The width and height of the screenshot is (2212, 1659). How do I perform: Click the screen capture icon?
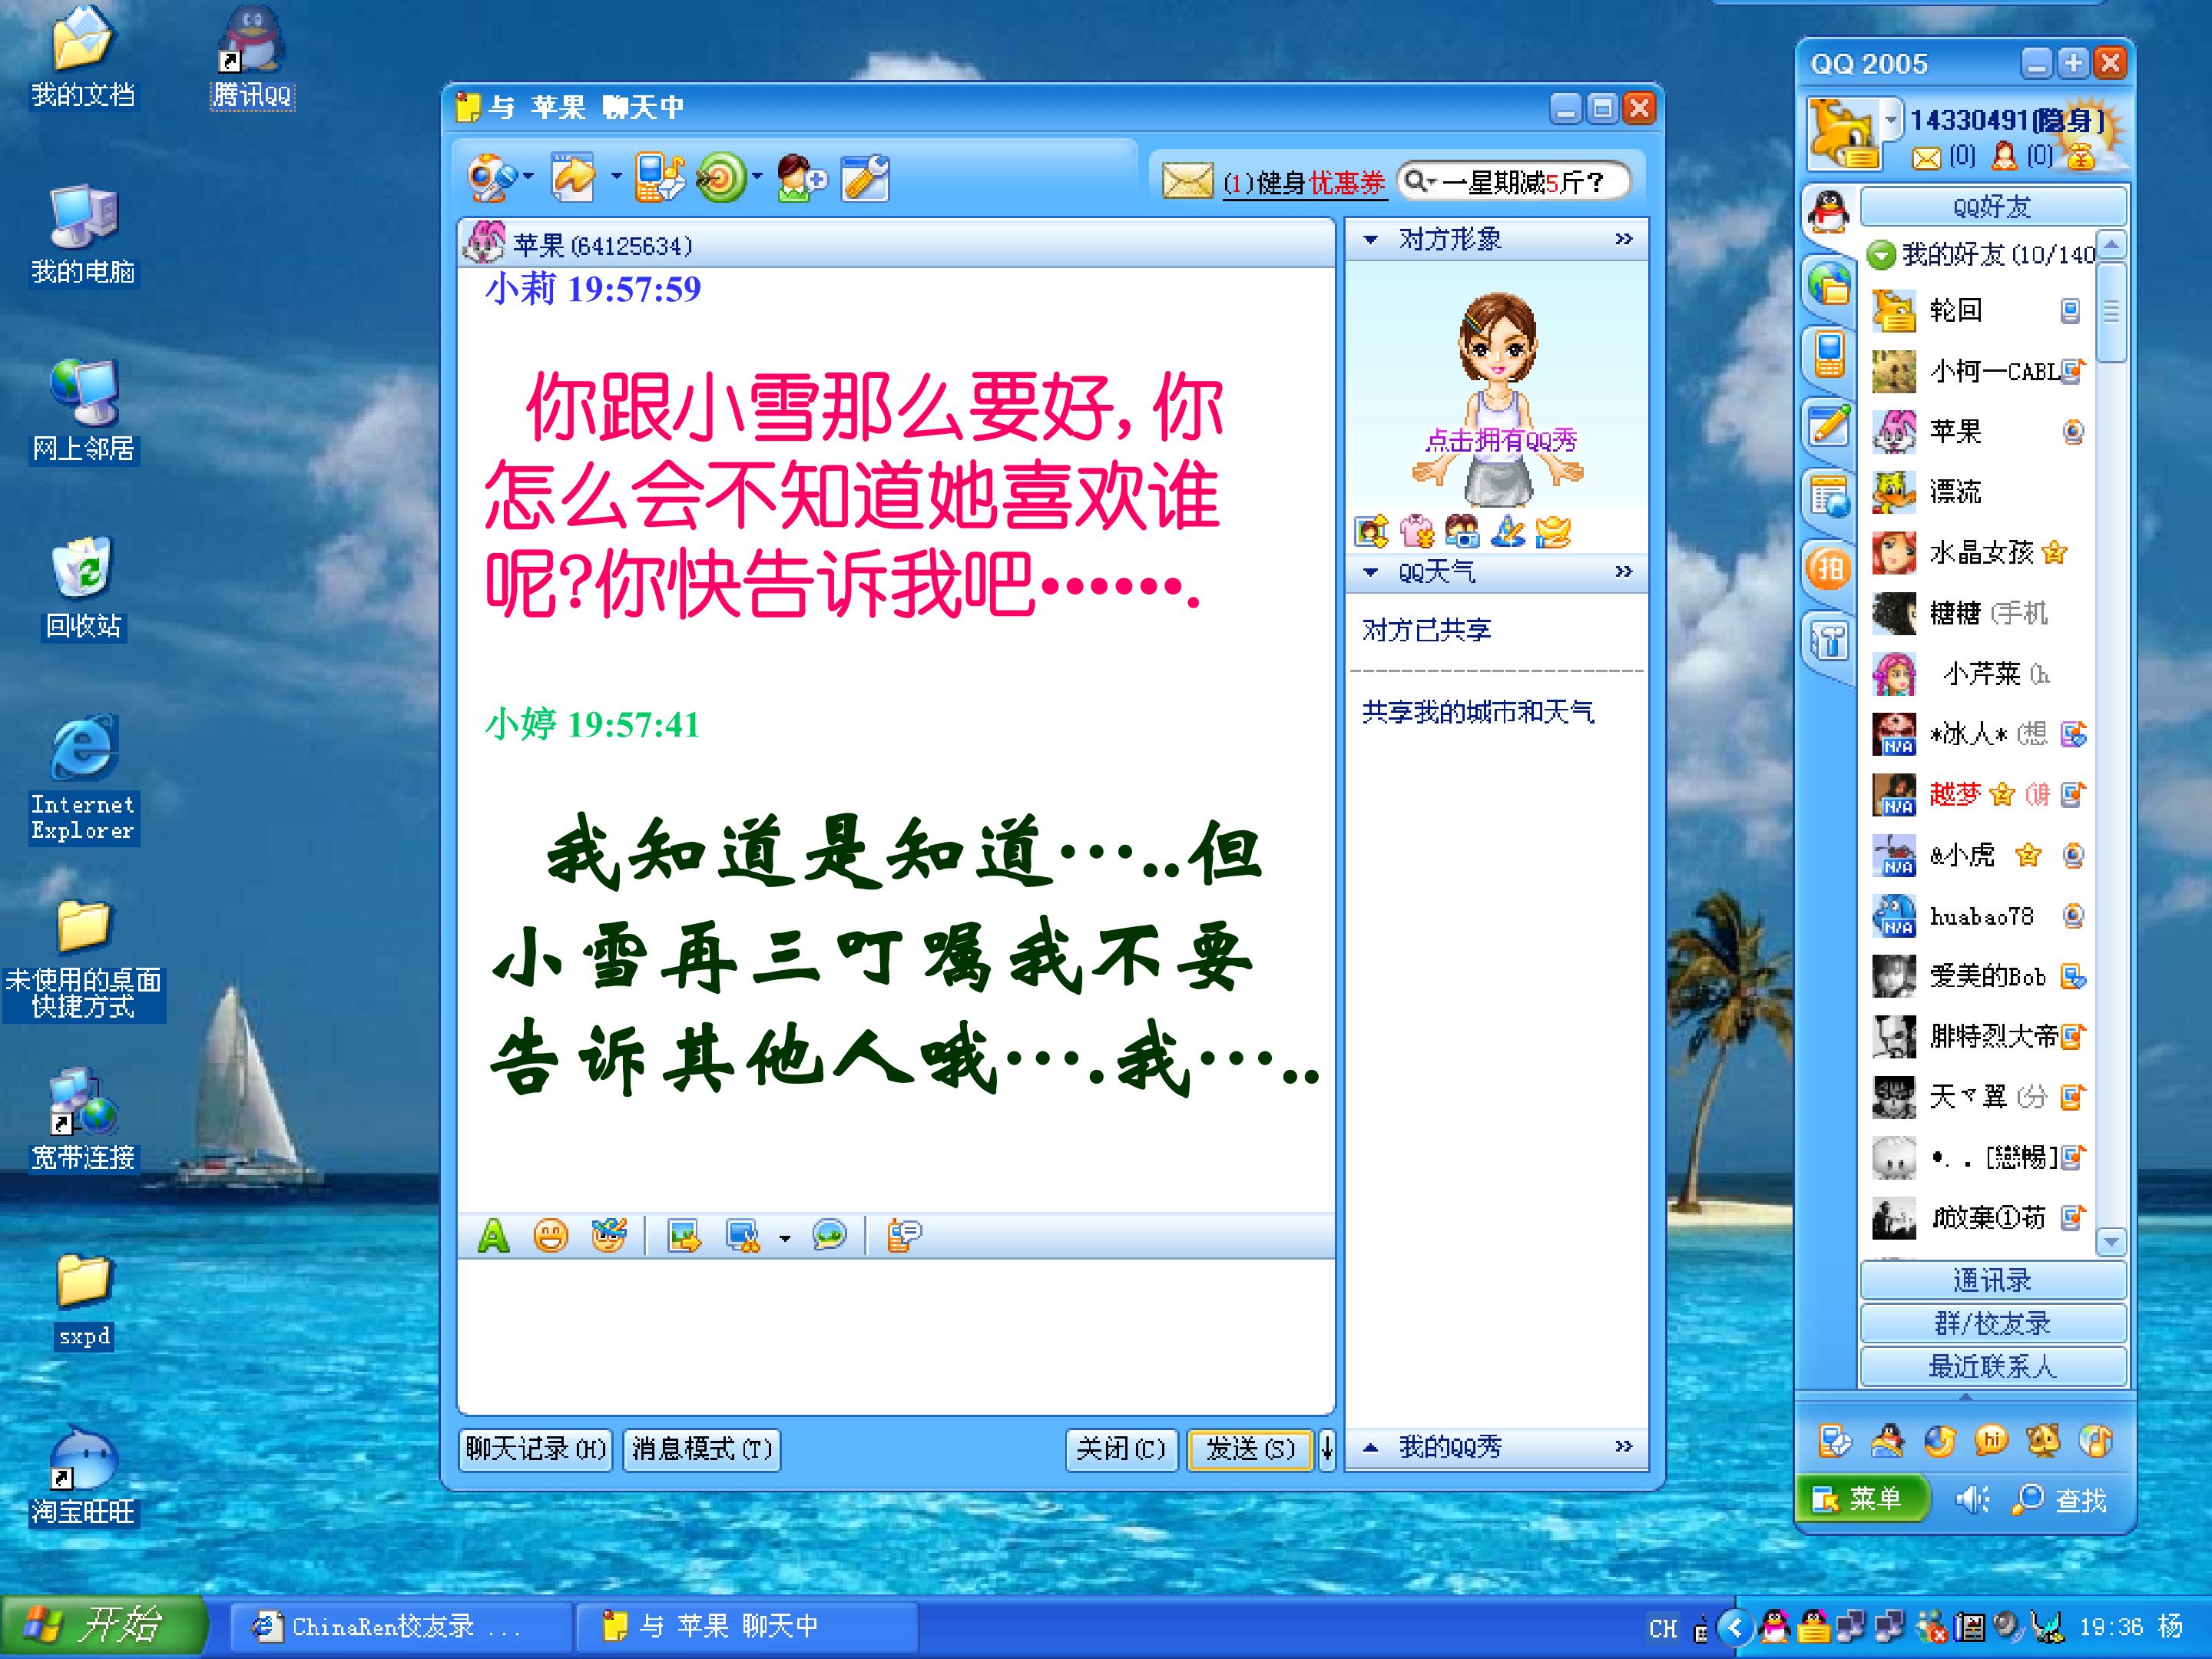[742, 1237]
